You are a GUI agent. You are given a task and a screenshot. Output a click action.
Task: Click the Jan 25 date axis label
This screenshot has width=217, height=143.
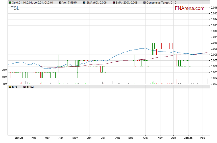click(19, 138)
